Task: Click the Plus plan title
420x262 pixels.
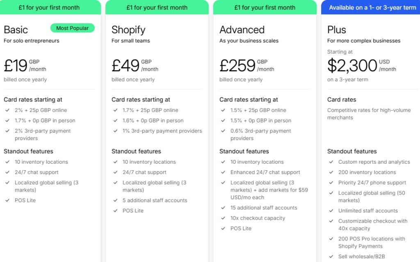Action: click(336, 29)
